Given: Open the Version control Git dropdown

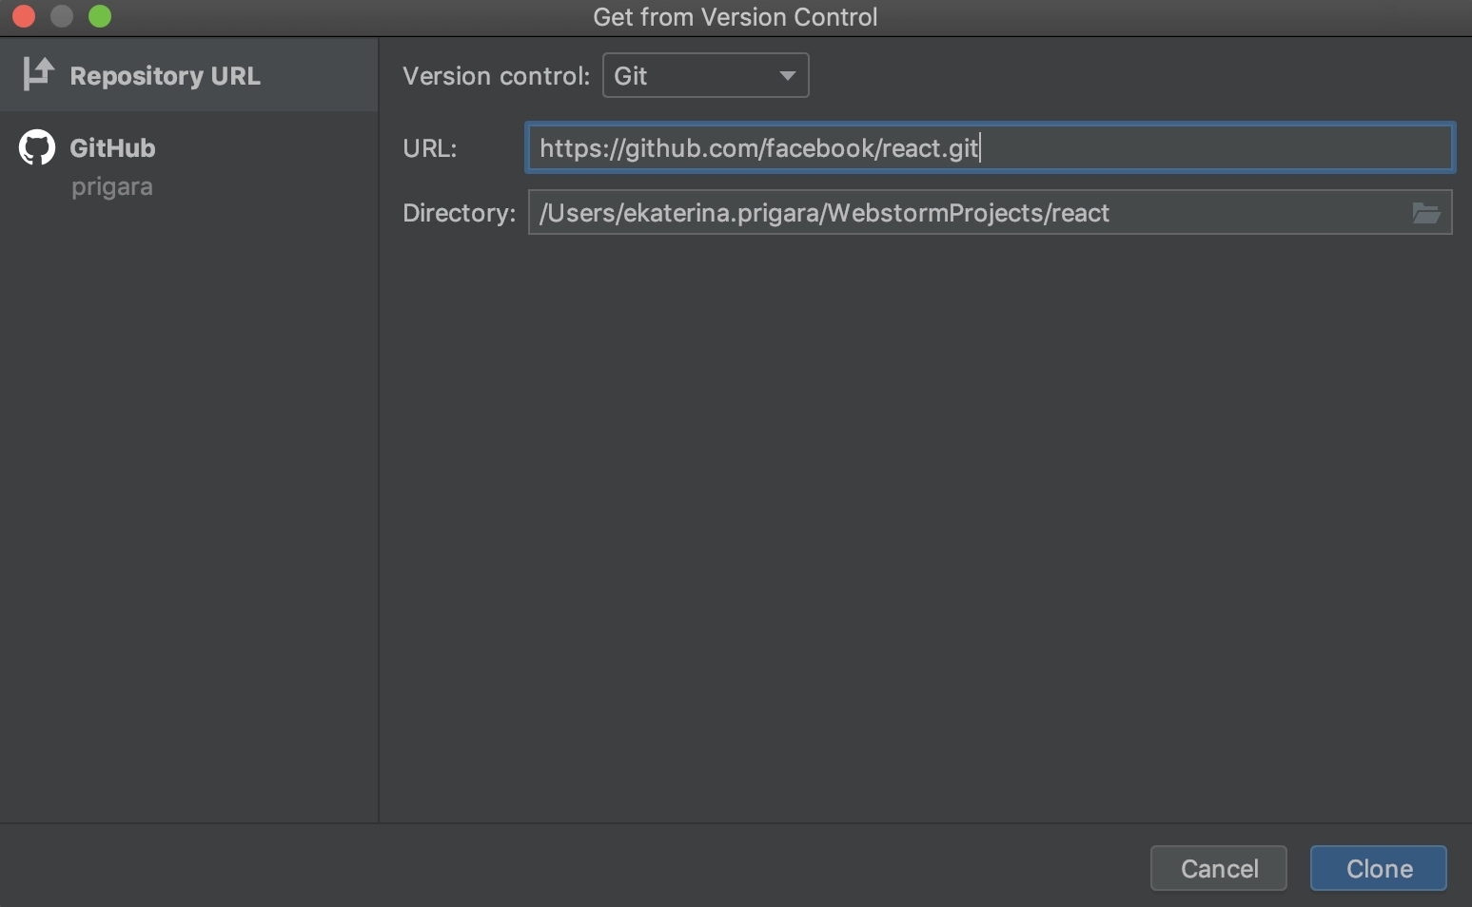Looking at the screenshot, I should pos(705,75).
